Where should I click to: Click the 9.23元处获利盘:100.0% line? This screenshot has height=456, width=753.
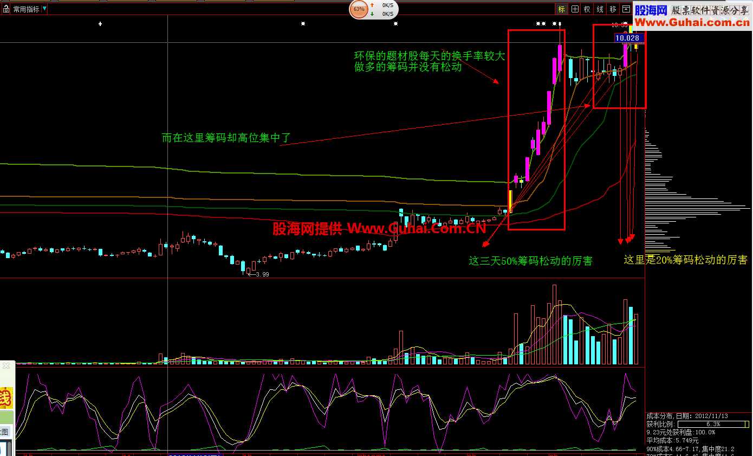pos(680,432)
